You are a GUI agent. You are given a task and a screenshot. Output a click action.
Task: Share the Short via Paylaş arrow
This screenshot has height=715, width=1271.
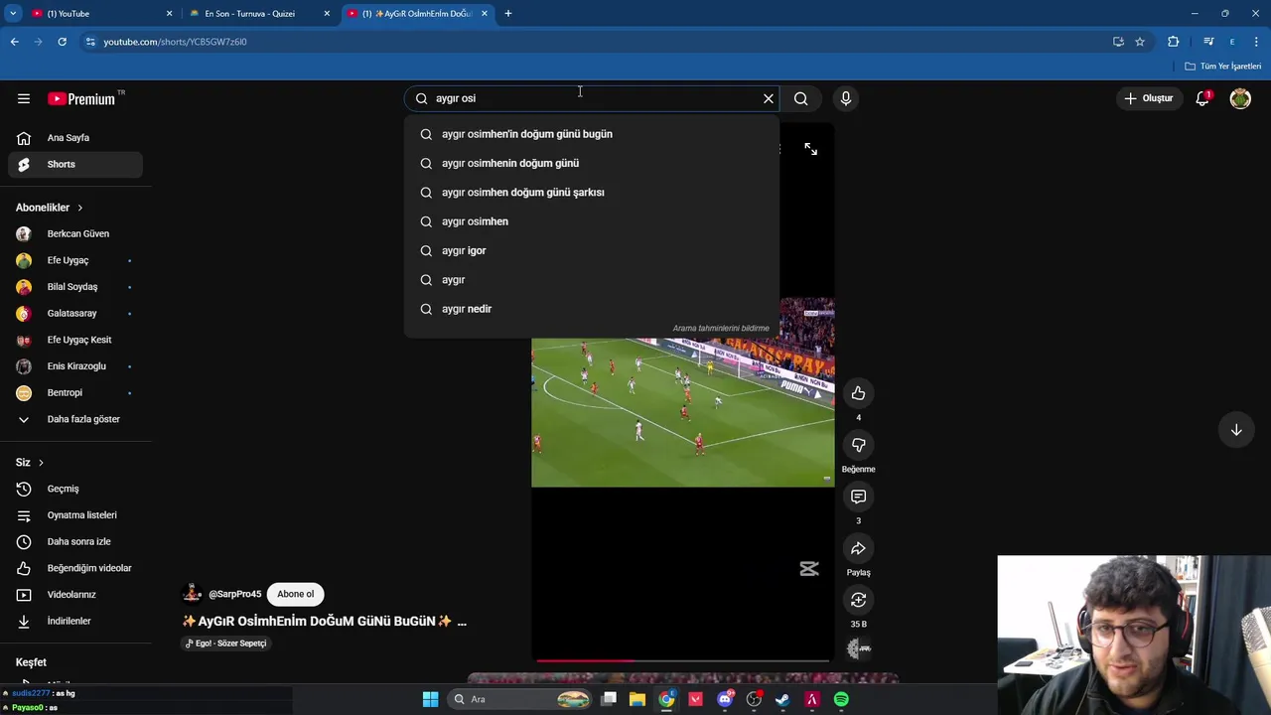coord(858,548)
